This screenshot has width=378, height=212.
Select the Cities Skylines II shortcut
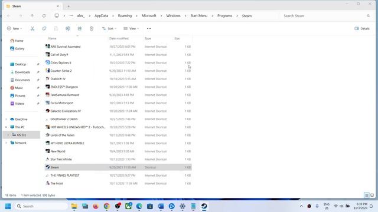pyautogui.click(x=118, y=63)
